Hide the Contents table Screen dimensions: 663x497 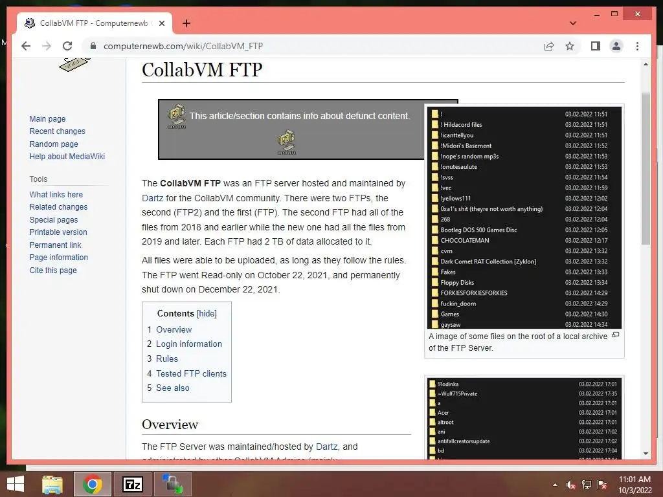click(x=207, y=314)
